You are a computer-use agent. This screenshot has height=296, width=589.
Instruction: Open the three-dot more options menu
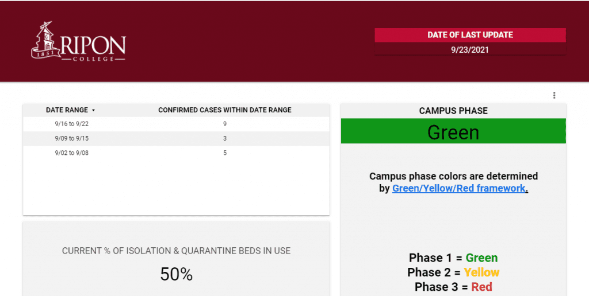(x=554, y=95)
